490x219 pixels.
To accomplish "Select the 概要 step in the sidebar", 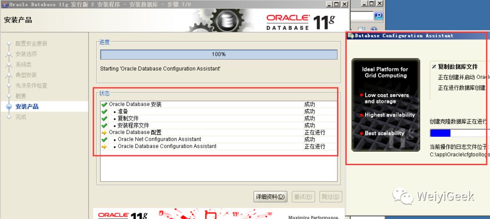I will click(x=21, y=96).
